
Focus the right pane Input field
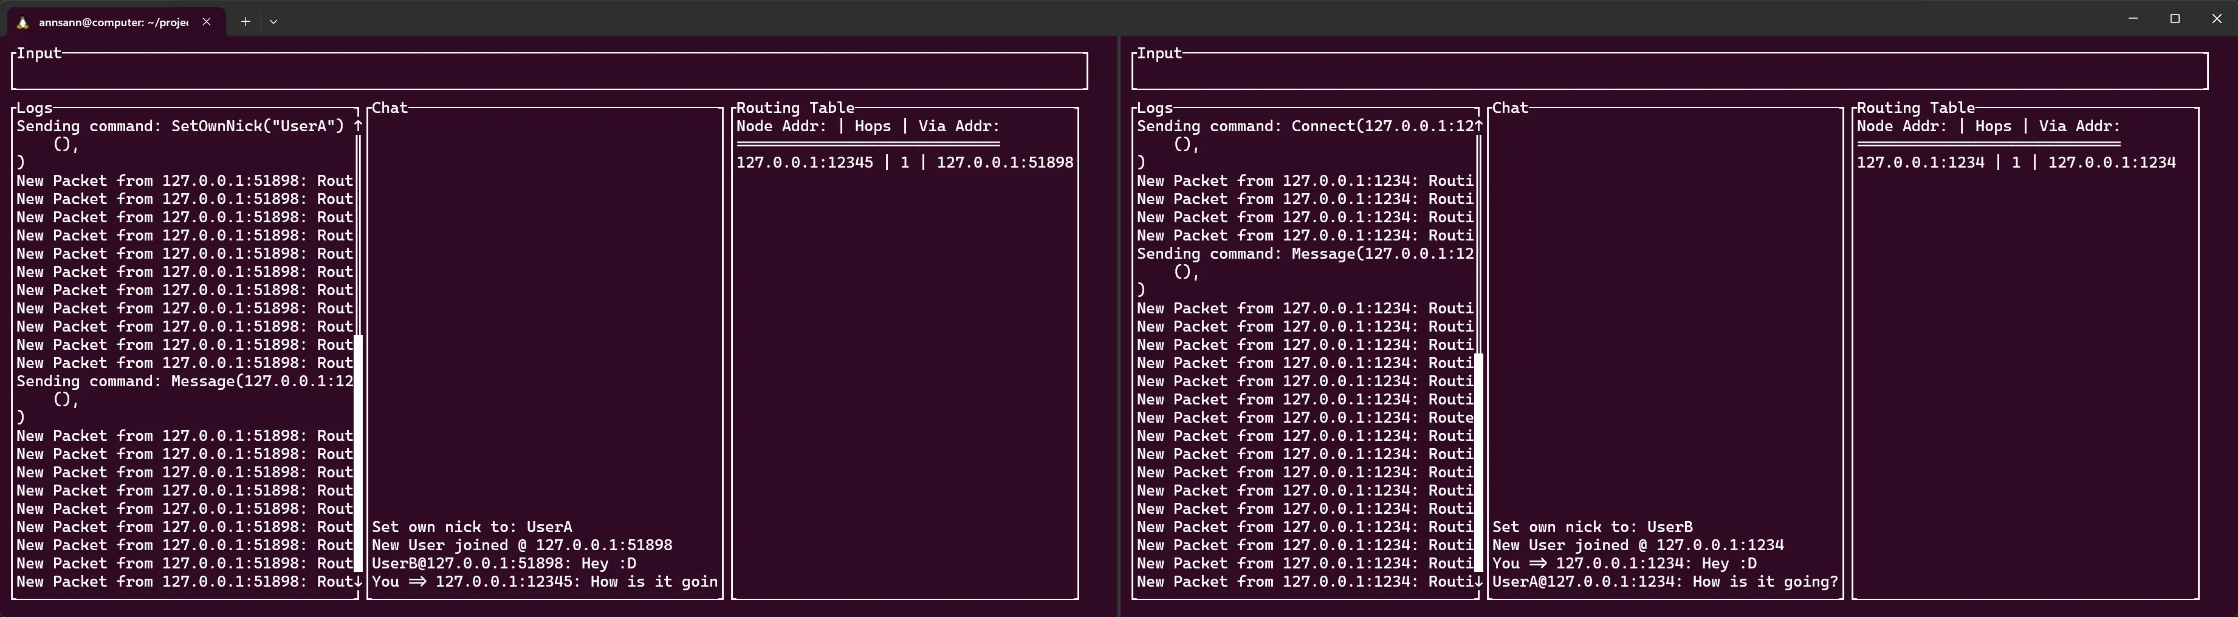point(1669,71)
